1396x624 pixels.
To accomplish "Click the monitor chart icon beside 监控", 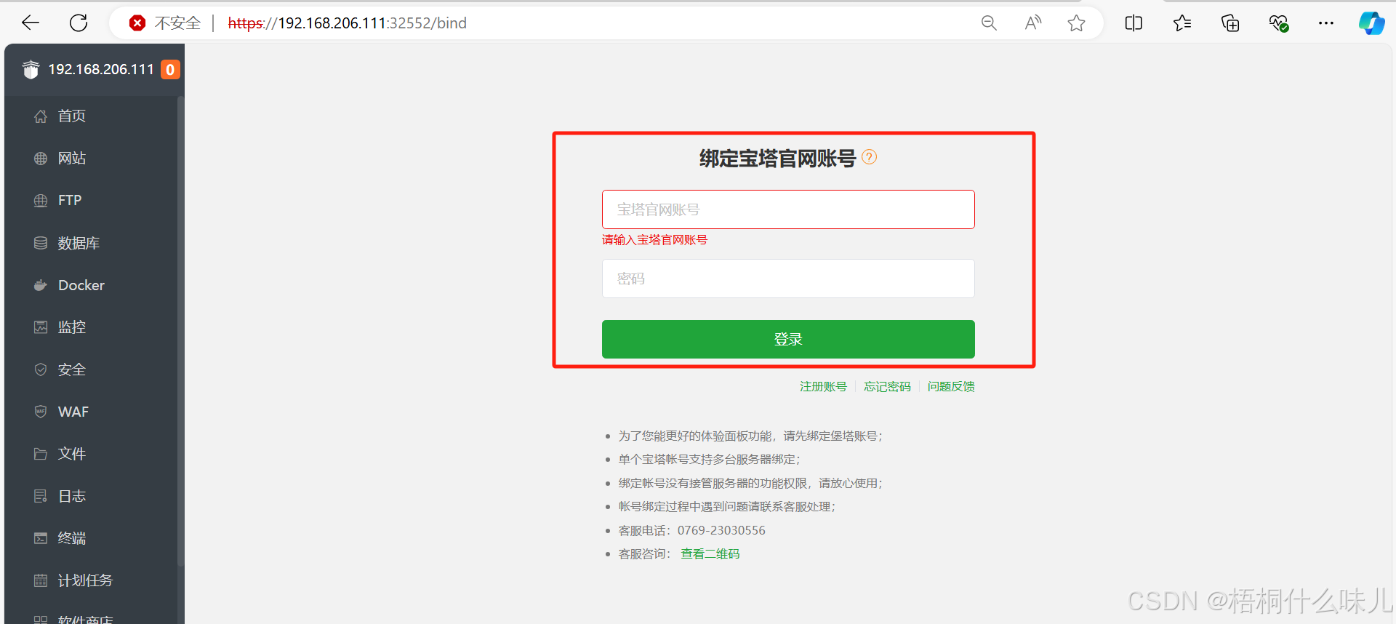I will pos(41,327).
